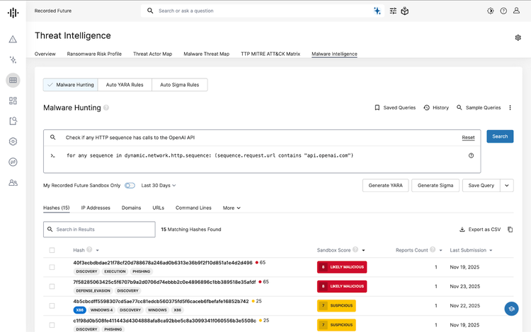Screen dimensions: 531x332
Task: Click the copy icon next to Export as CSV
Action: pos(510,230)
